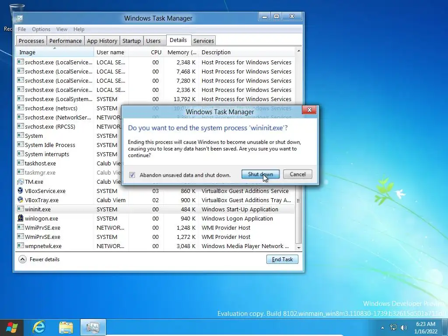Click the svchost.exe (RPCSS) icon
Viewport: 448px width, 336px height.
[20, 126]
